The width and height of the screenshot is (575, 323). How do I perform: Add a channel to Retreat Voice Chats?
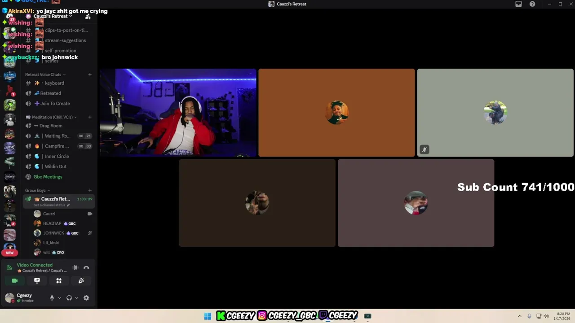click(90, 74)
